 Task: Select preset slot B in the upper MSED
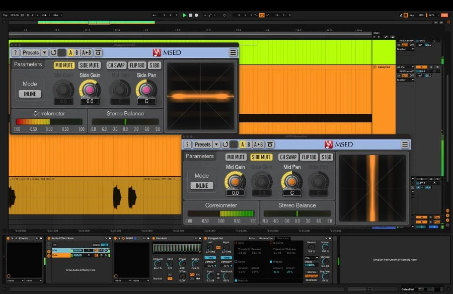coord(77,53)
